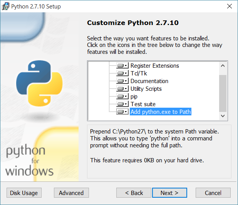
Task: Open the Advanced options
Action: [x=71, y=193]
